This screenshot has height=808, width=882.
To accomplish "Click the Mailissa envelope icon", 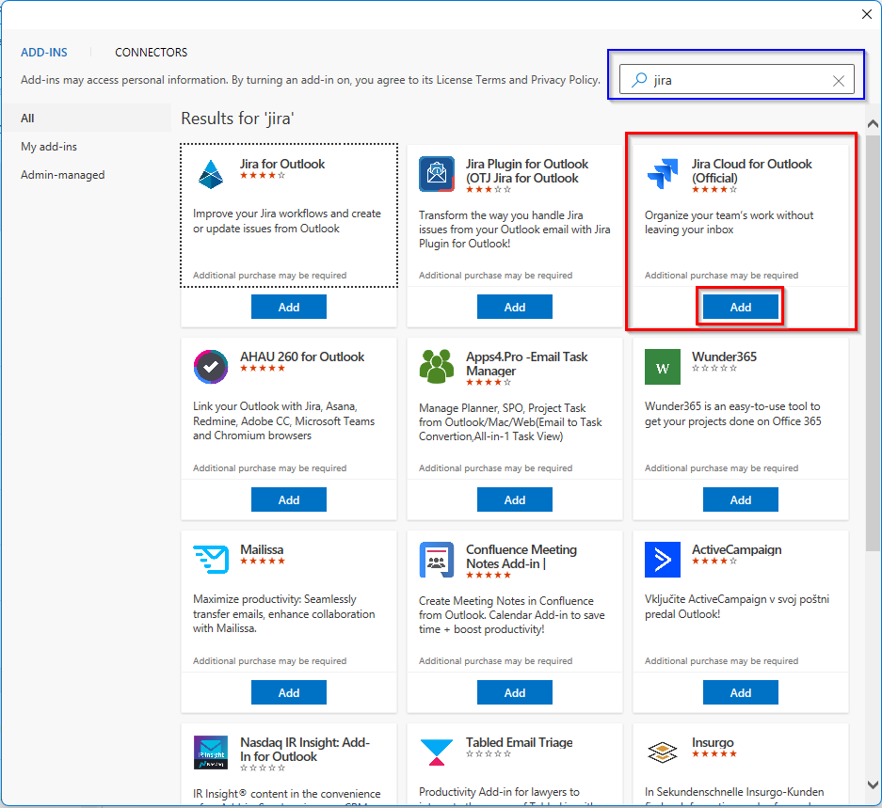I will point(211,560).
